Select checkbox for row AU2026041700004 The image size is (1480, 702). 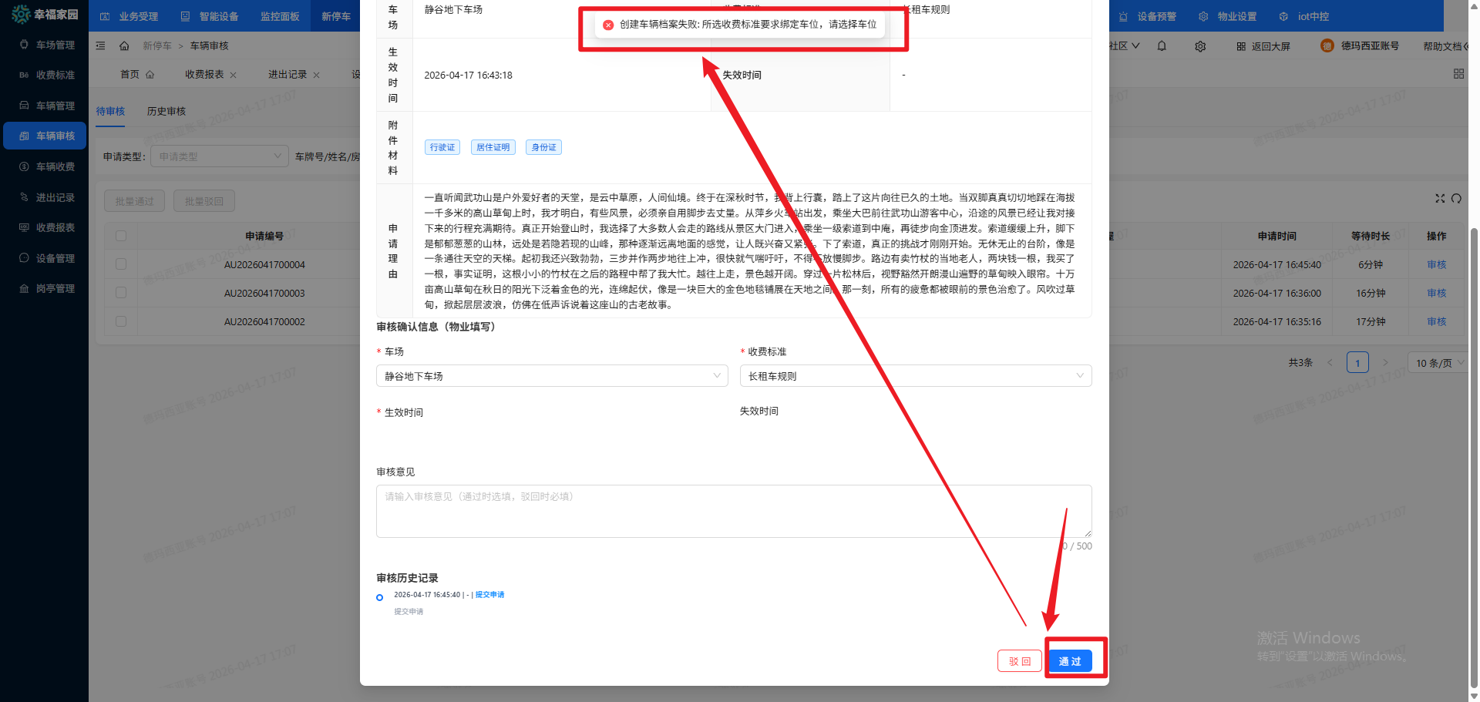(x=121, y=264)
